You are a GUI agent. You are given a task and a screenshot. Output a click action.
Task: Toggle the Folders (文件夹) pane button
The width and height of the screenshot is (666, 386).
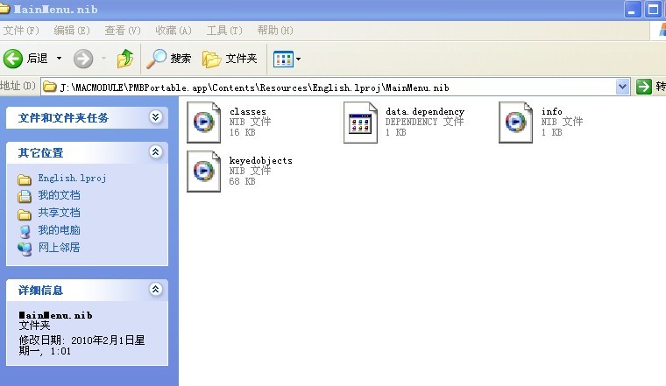[x=230, y=59]
